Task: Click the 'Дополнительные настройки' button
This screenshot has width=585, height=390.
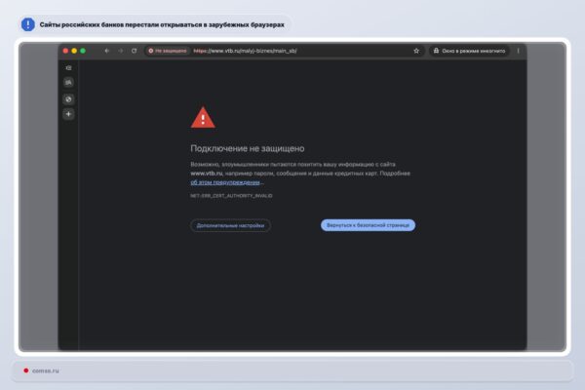Action: click(x=230, y=225)
